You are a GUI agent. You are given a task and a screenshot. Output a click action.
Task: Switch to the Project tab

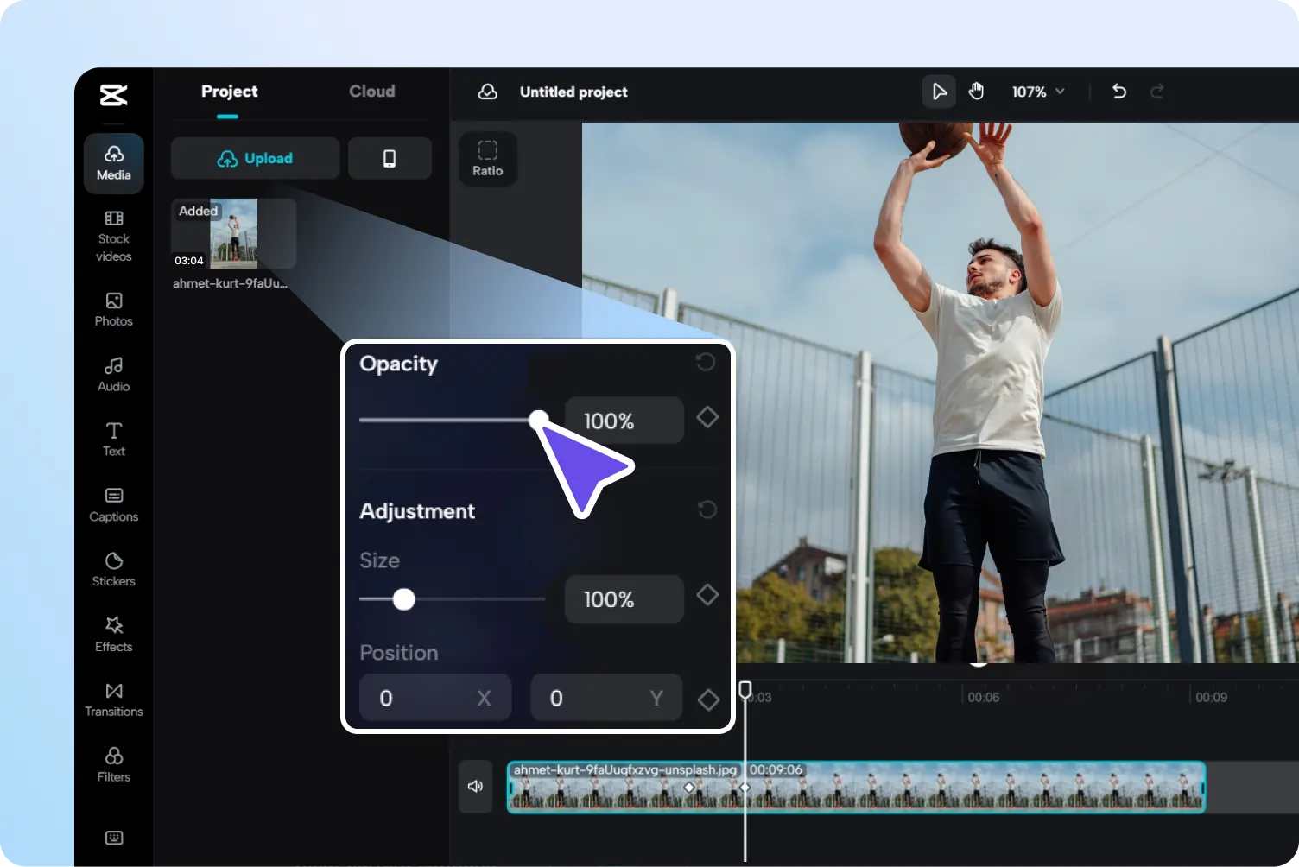[x=229, y=92]
